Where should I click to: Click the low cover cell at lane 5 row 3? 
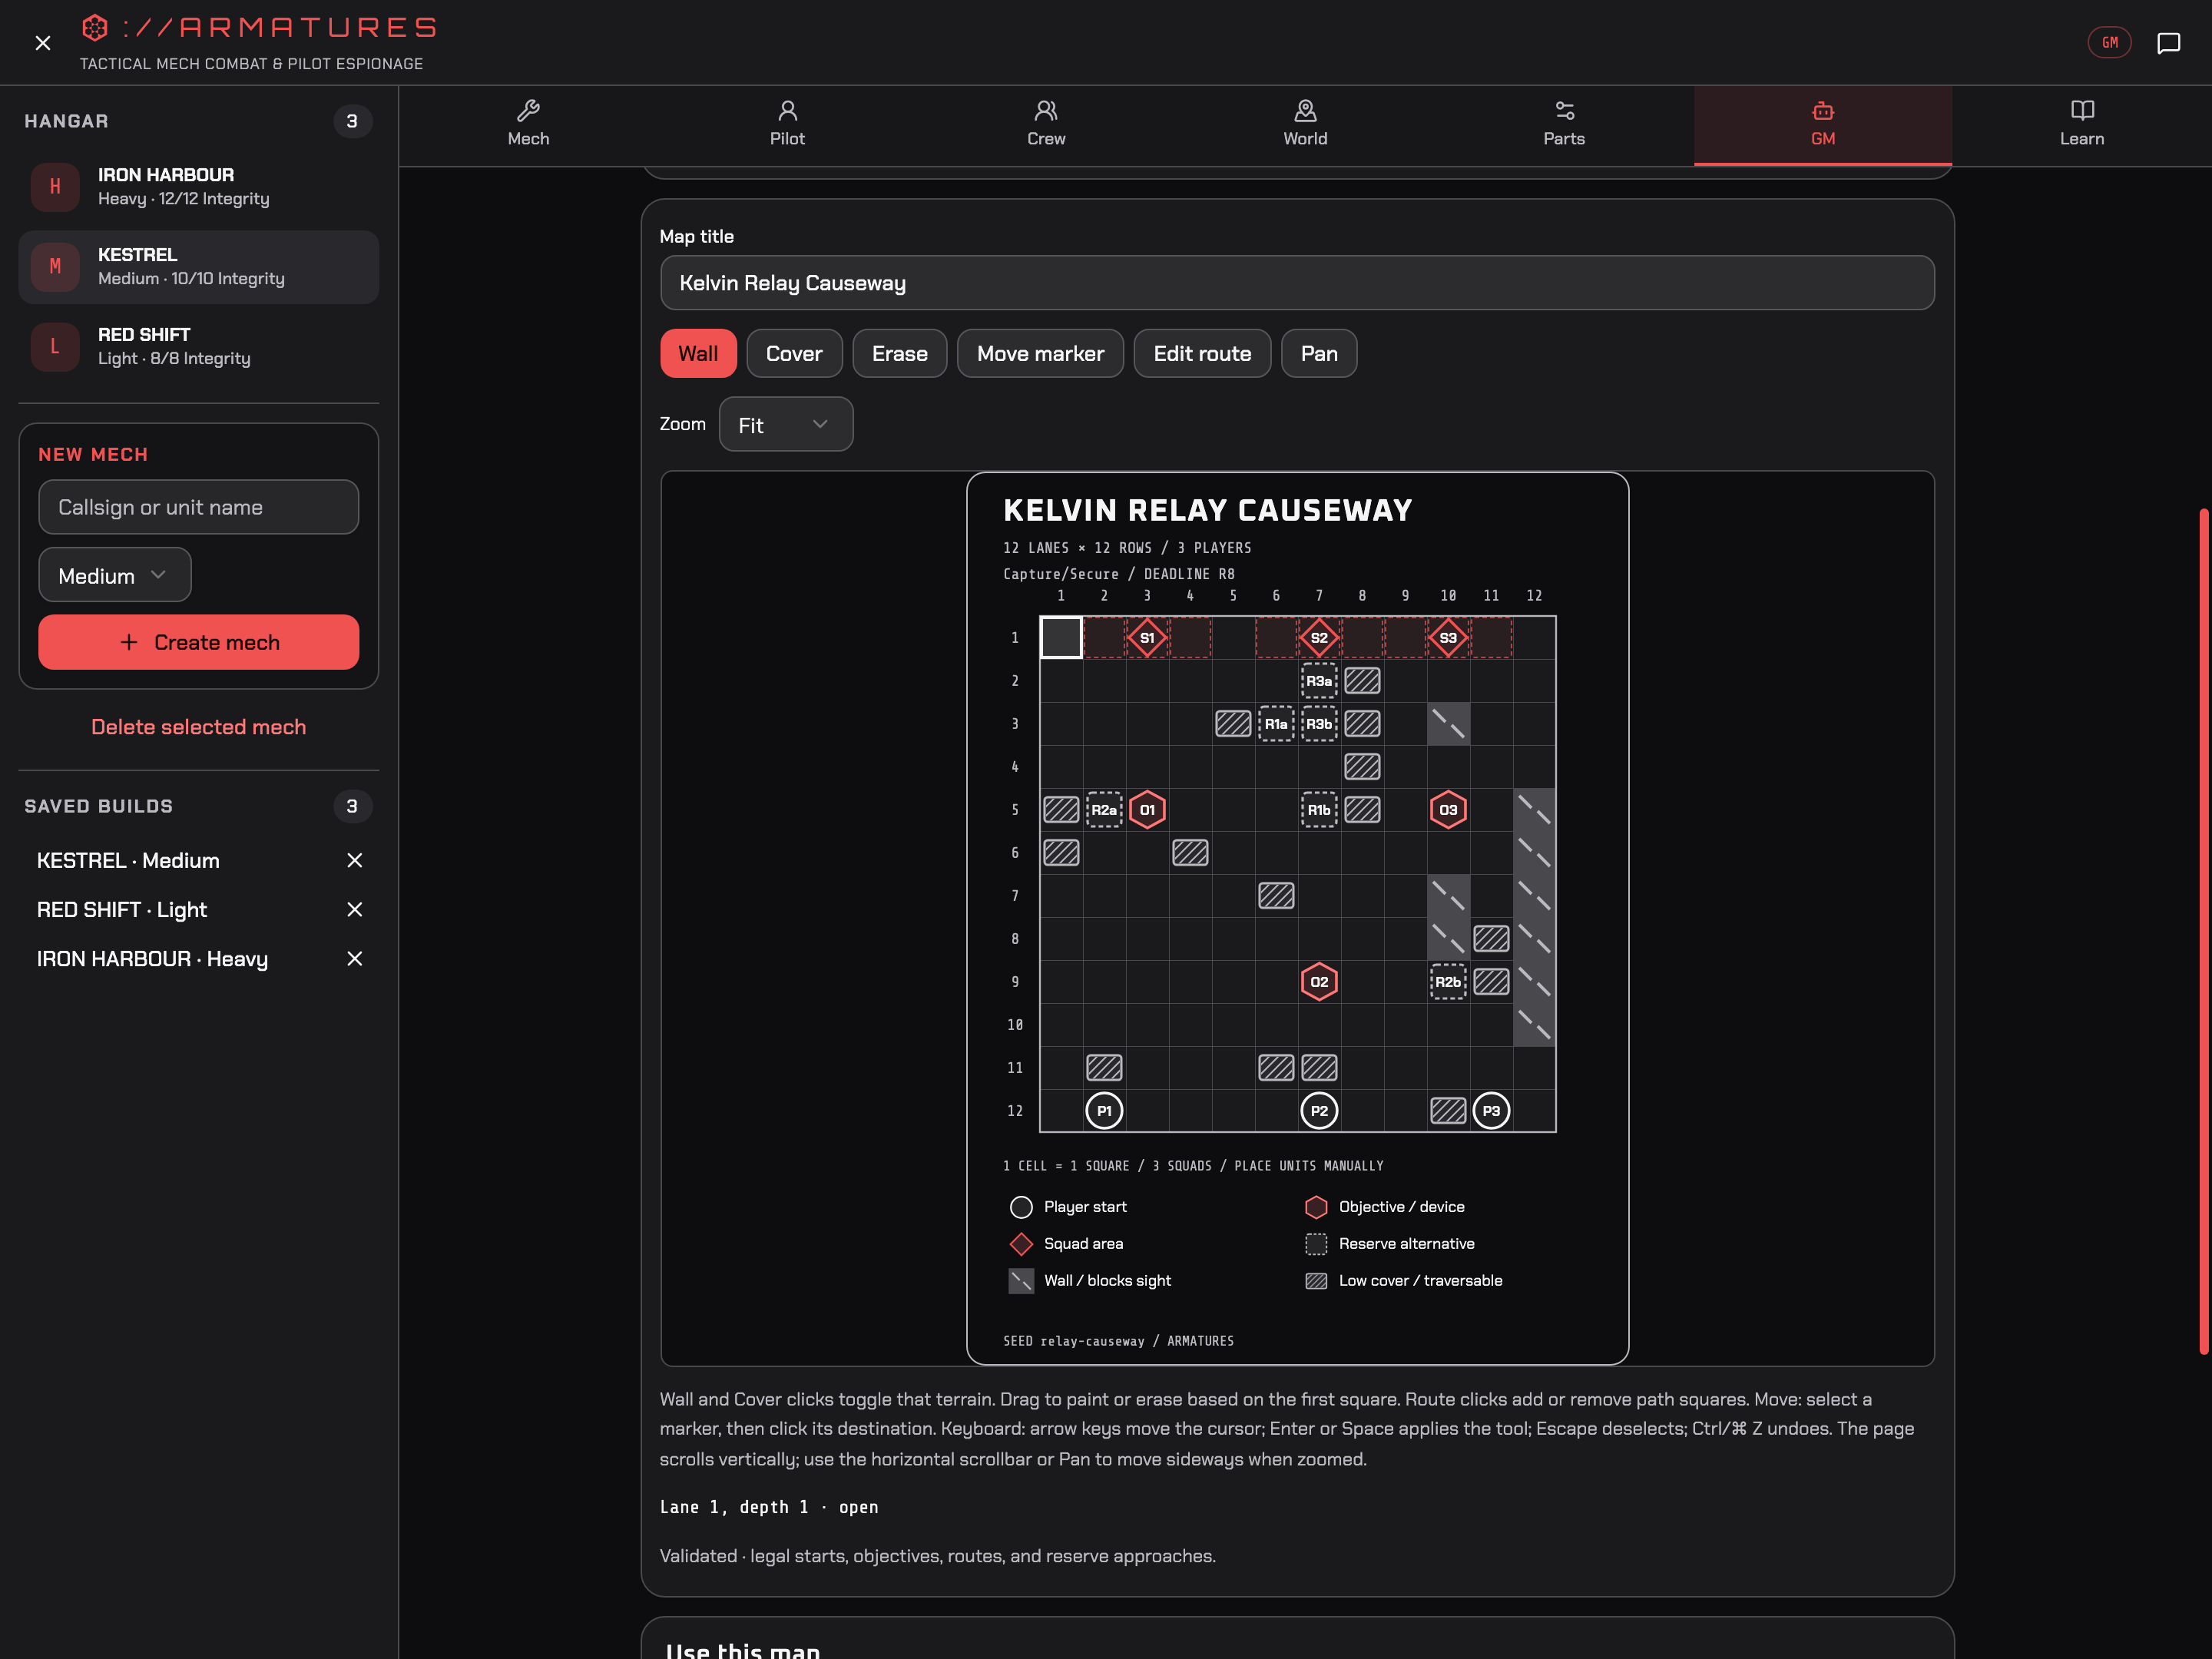coord(1233,724)
